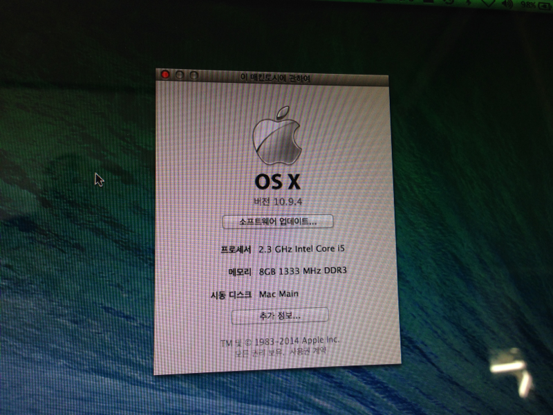Viewport: 553px width, 415px height.
Task: Click the OS X heading text
Action: pos(278,181)
